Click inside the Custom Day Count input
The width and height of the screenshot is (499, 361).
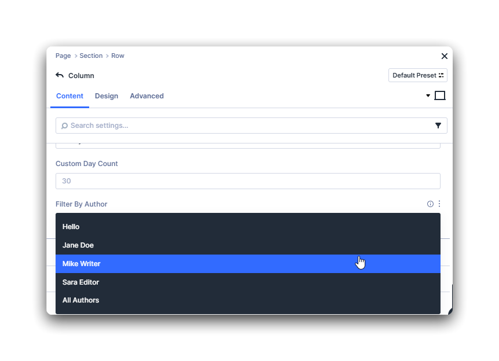(248, 181)
